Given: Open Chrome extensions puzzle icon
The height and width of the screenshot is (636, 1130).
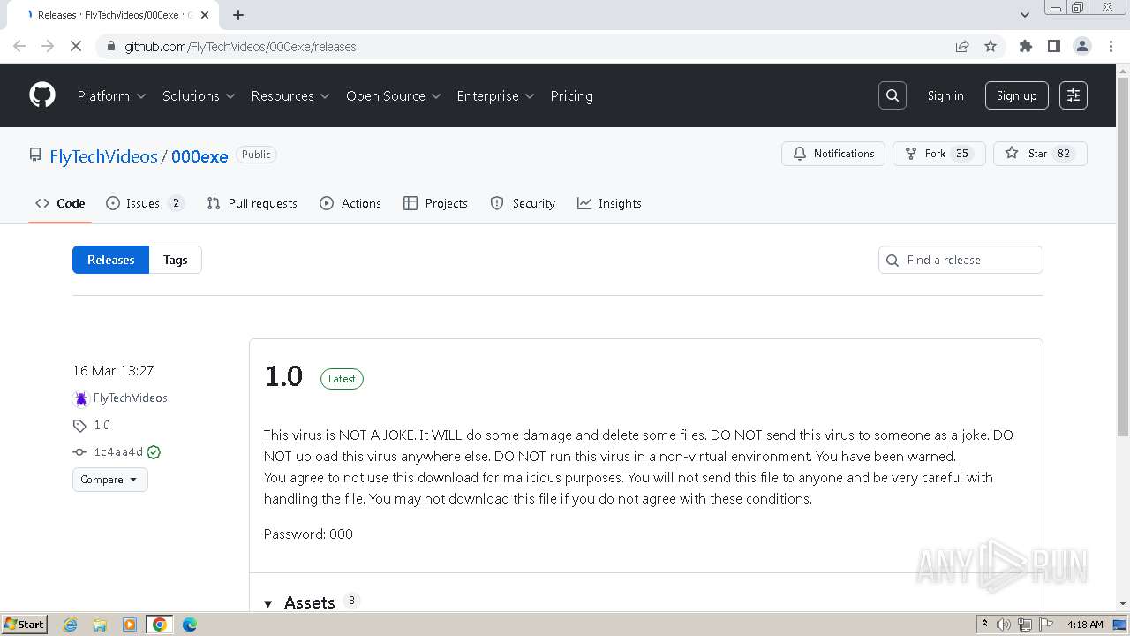Looking at the screenshot, I should tap(1026, 46).
